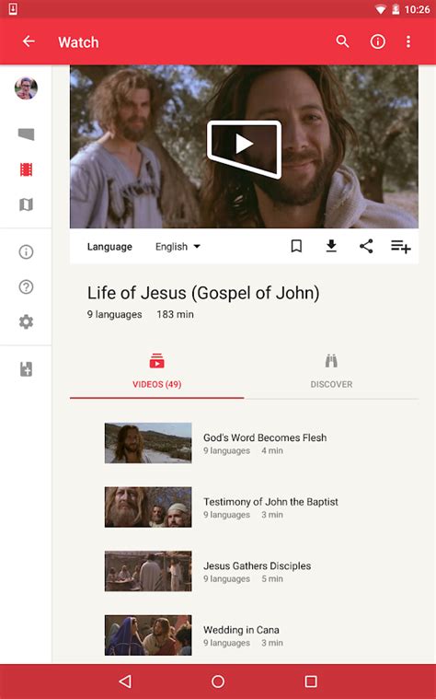Tap Android recent apps button

pyautogui.click(x=311, y=682)
